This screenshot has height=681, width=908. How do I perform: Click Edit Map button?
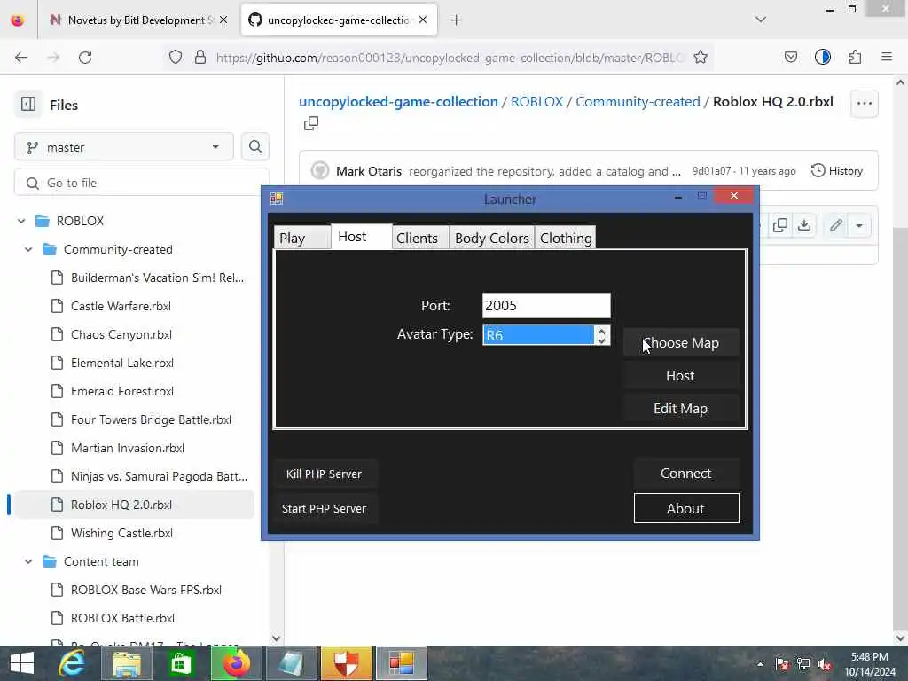(x=681, y=409)
